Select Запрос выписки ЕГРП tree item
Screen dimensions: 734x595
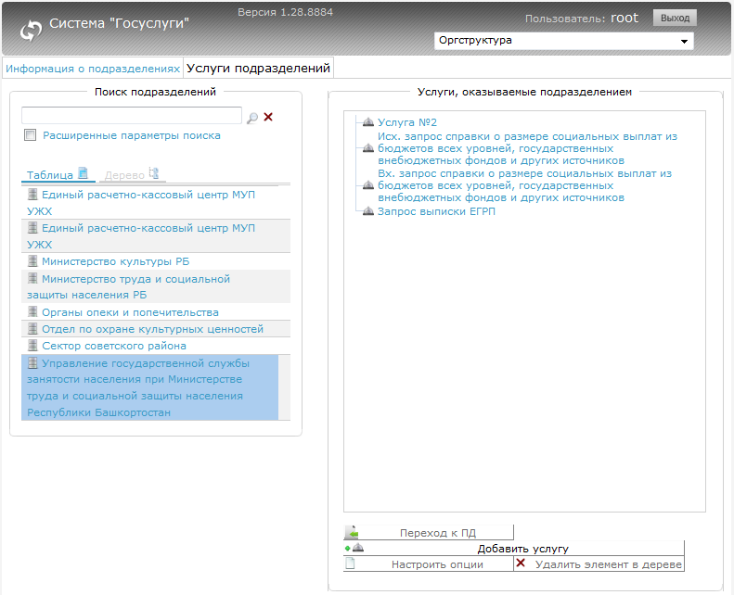click(436, 211)
